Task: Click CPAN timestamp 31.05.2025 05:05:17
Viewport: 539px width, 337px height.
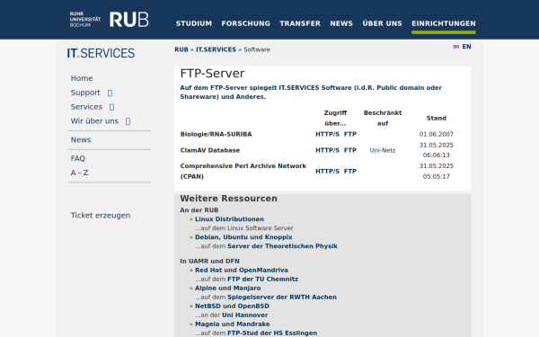Action: [437, 172]
